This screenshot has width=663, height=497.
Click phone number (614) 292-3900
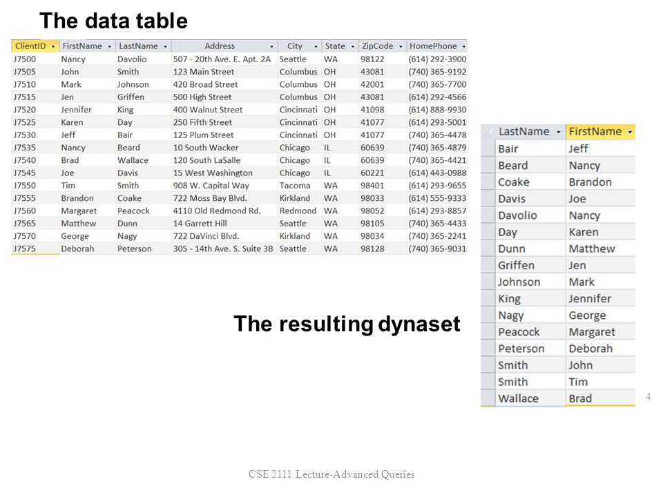pyautogui.click(x=437, y=59)
